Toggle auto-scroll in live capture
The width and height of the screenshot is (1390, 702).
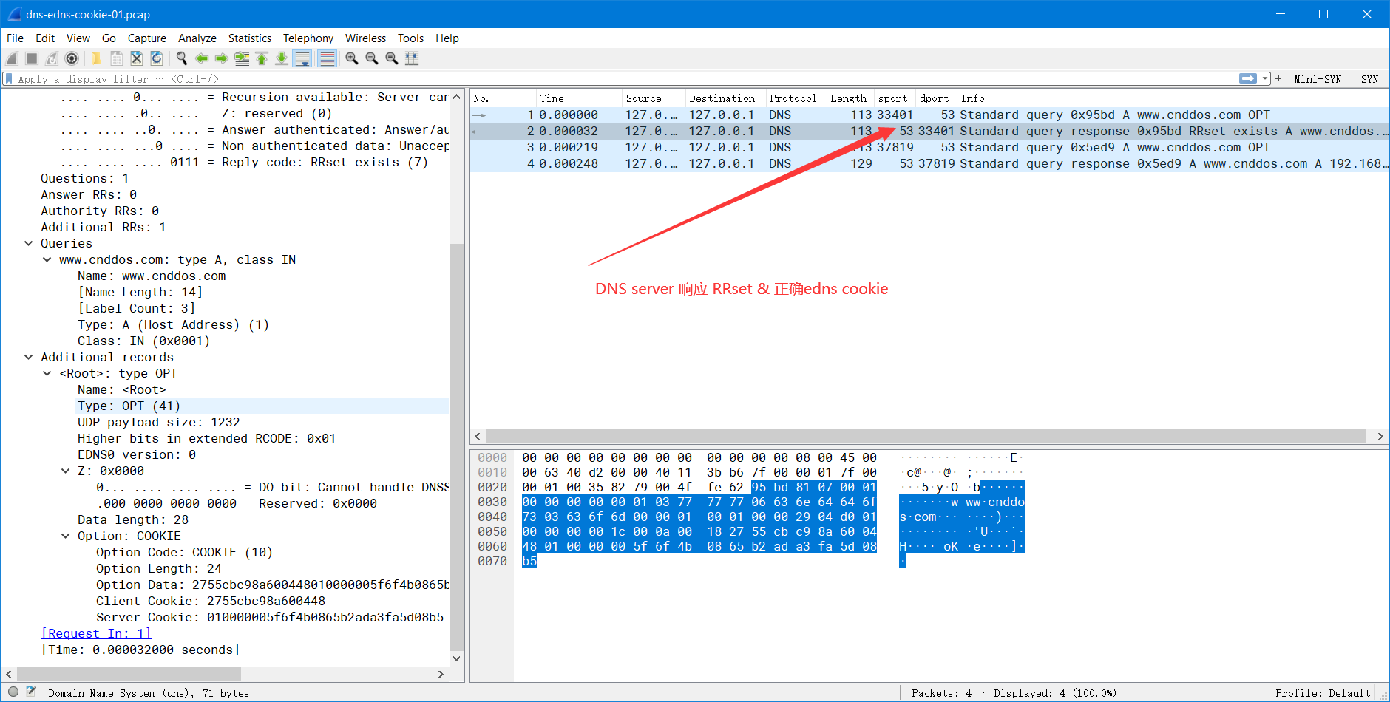[302, 58]
